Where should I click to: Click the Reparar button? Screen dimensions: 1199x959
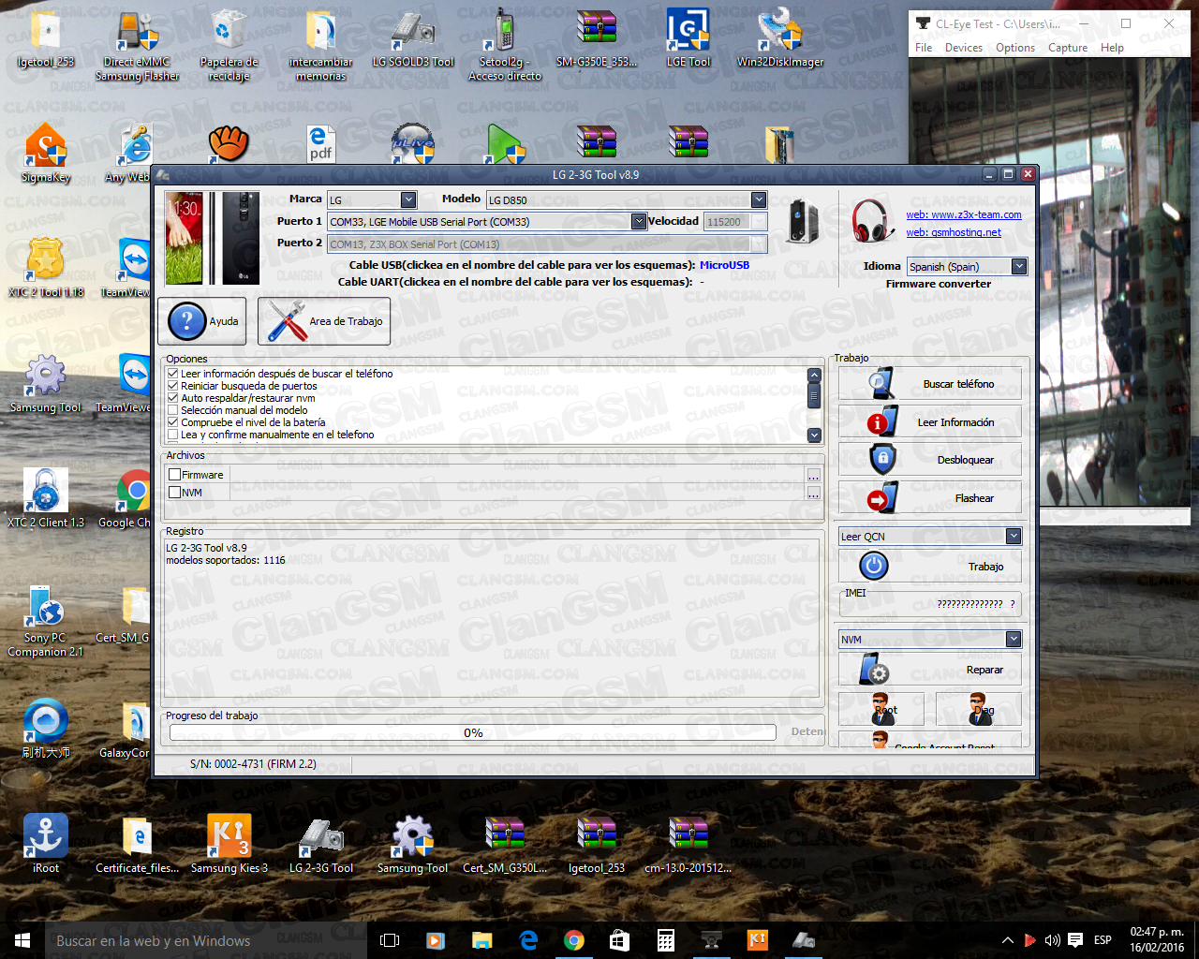[929, 670]
